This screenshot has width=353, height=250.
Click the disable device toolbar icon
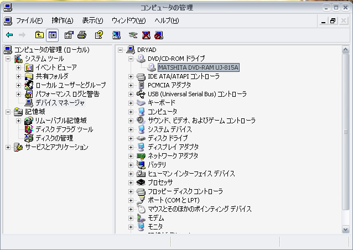pos(159,35)
